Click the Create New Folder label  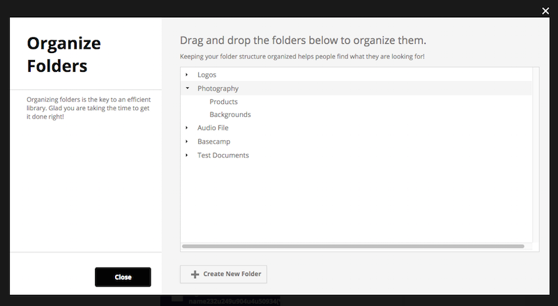[232, 274]
